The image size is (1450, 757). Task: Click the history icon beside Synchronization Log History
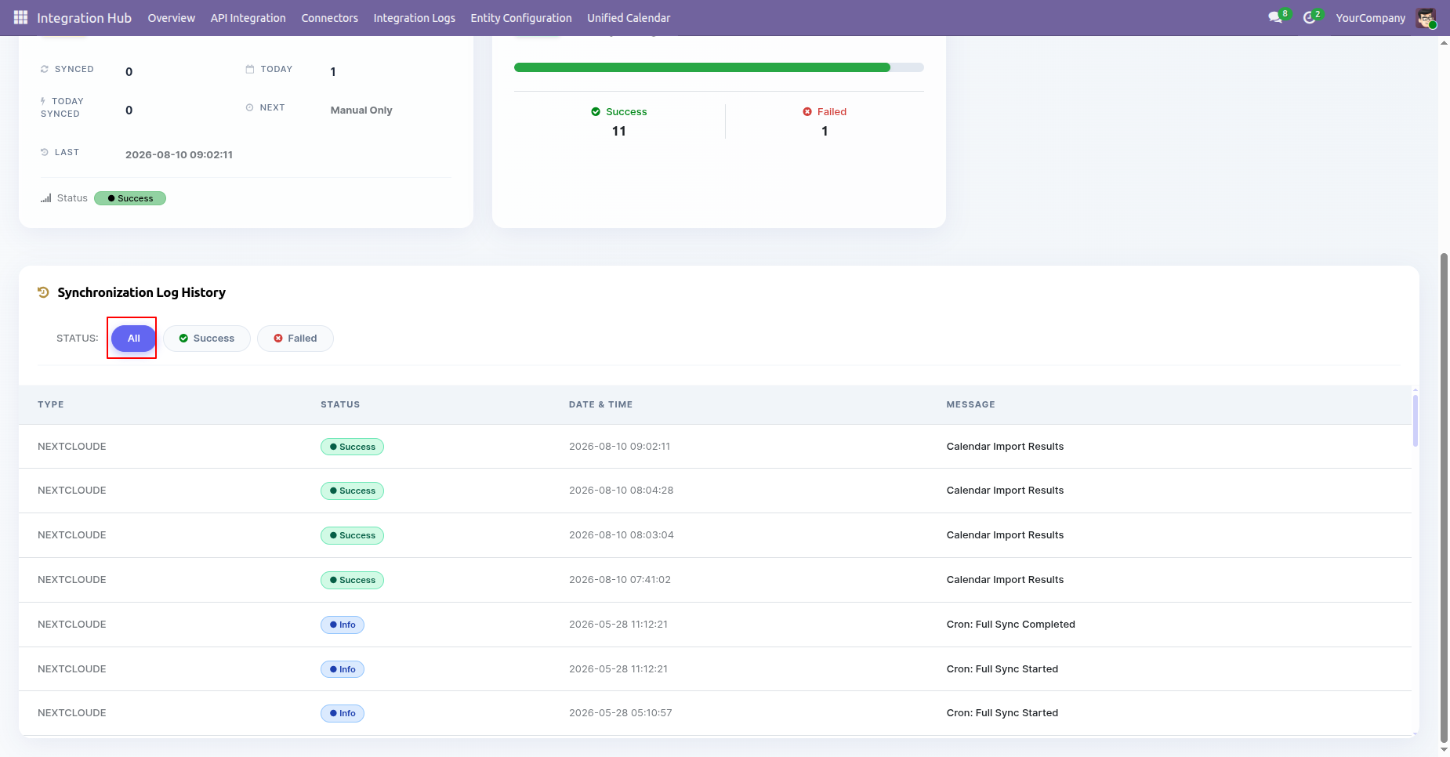click(x=43, y=292)
